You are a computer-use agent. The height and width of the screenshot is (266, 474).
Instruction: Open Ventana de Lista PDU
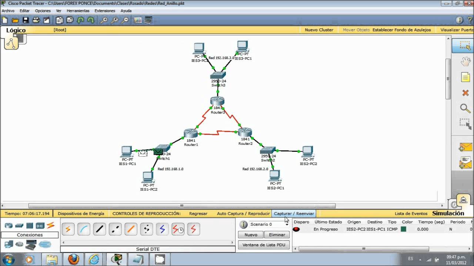264,245
